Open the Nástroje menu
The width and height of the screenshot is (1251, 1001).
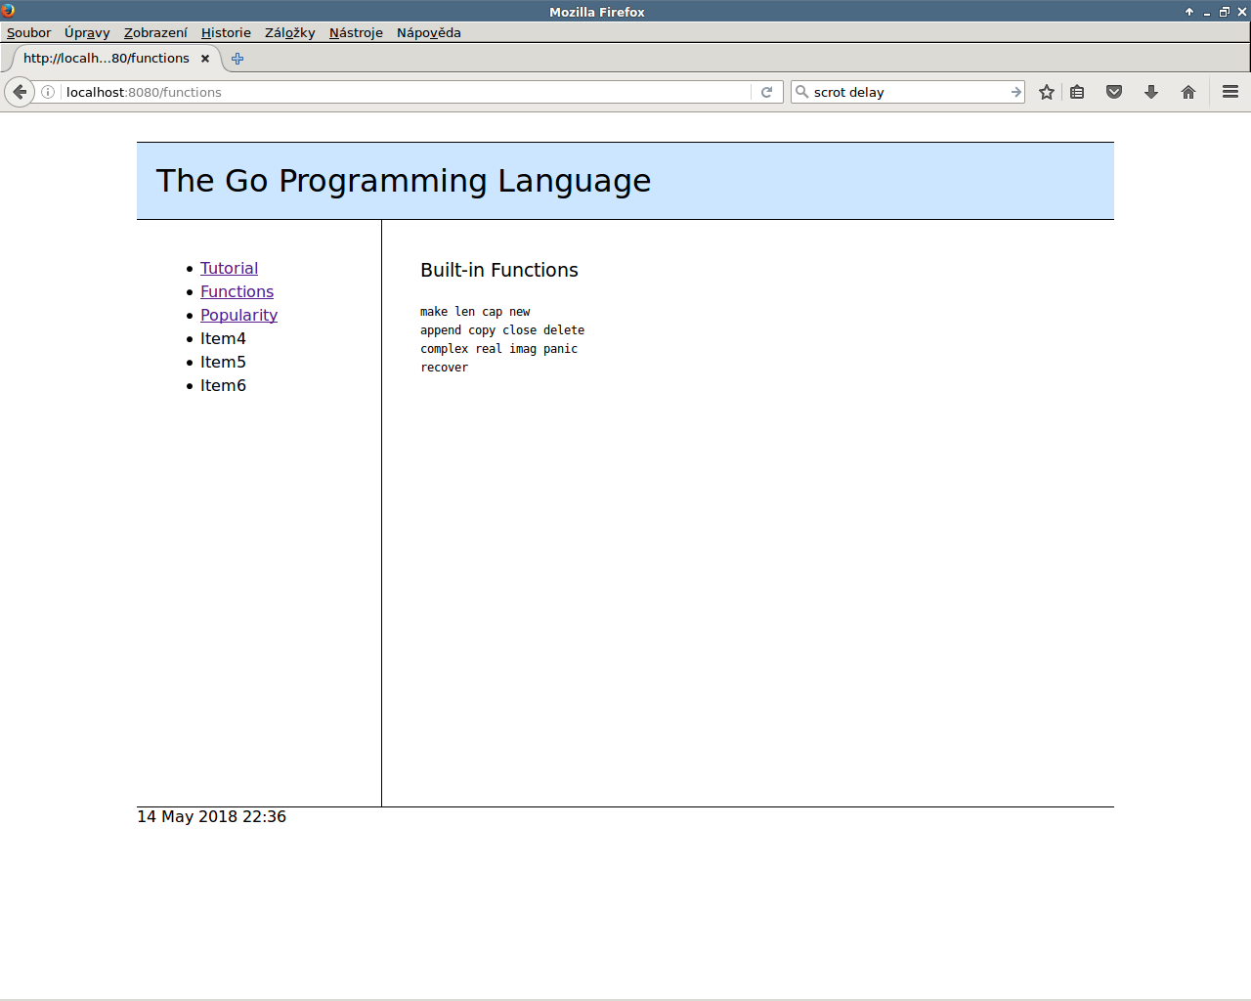pyautogui.click(x=356, y=32)
